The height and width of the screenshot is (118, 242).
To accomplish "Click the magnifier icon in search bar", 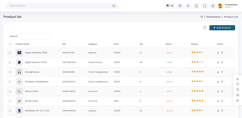I will (x=114, y=6).
